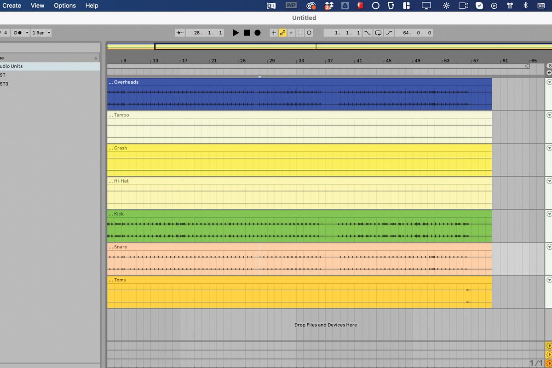
Task: Activate MIDI Arrangement Overdub
Action: (274, 33)
